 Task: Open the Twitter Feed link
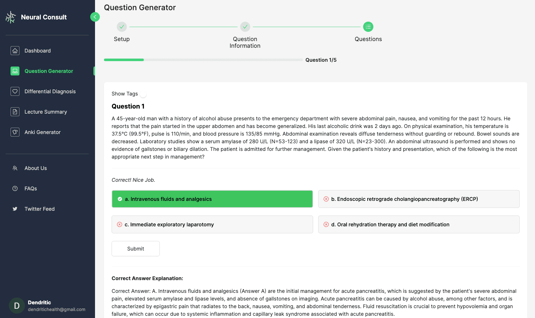[40, 209]
